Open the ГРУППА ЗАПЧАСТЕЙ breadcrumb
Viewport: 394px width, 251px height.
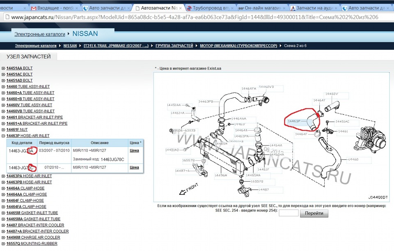[174, 46]
